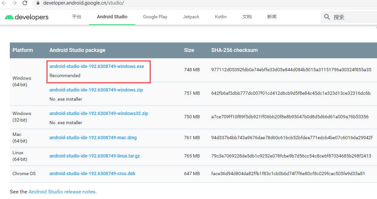Click the address bar URL

tap(84, 3)
